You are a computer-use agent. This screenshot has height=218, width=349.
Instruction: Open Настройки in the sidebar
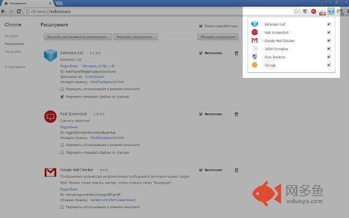pyautogui.click(x=13, y=52)
